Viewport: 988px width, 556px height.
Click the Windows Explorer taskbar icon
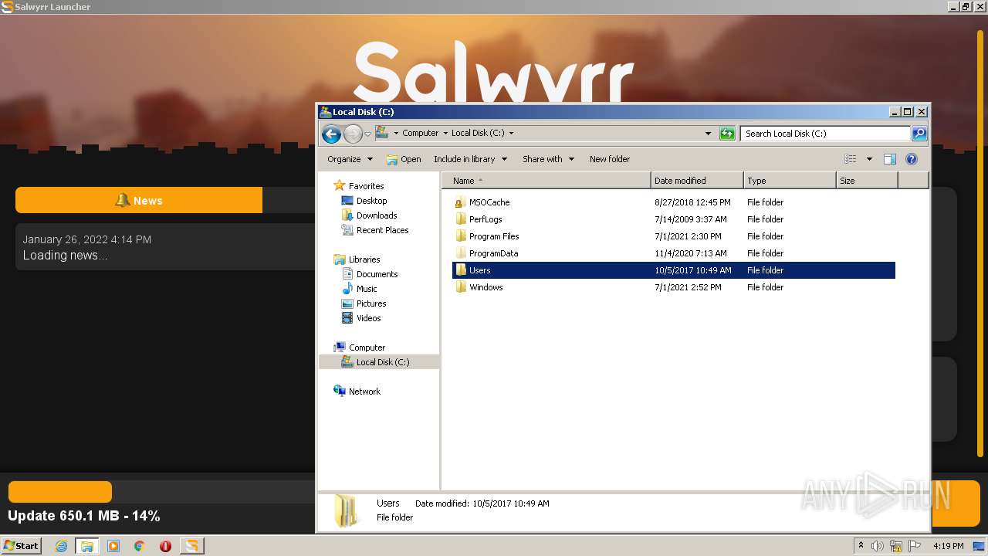[x=87, y=546]
